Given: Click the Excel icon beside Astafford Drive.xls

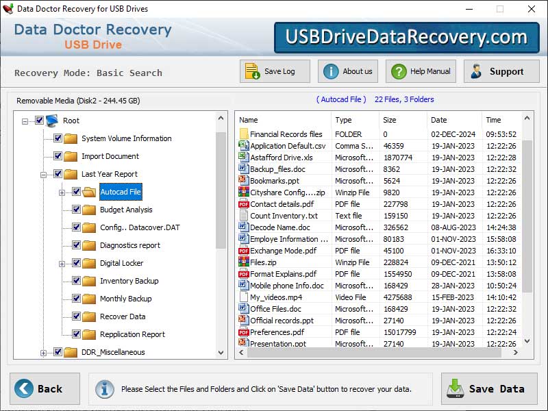Looking at the screenshot, I should (x=242, y=157).
